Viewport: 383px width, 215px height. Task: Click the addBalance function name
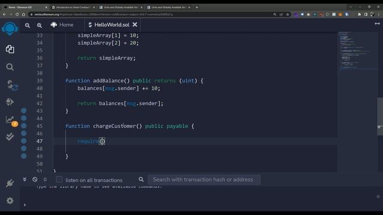108,81
